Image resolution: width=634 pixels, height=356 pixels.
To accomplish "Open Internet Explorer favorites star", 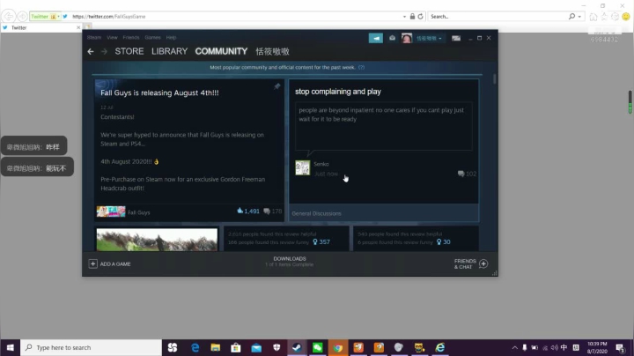I will click(604, 17).
